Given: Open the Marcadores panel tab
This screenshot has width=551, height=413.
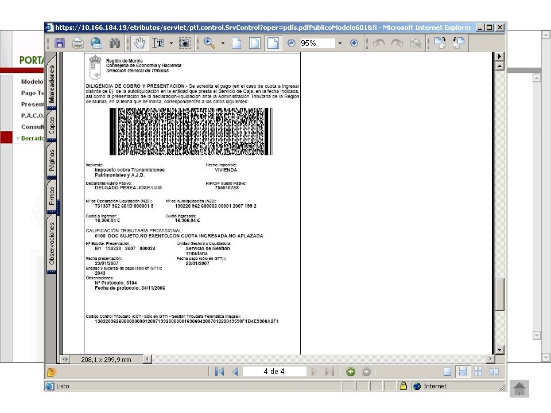Looking at the screenshot, I should [x=52, y=84].
